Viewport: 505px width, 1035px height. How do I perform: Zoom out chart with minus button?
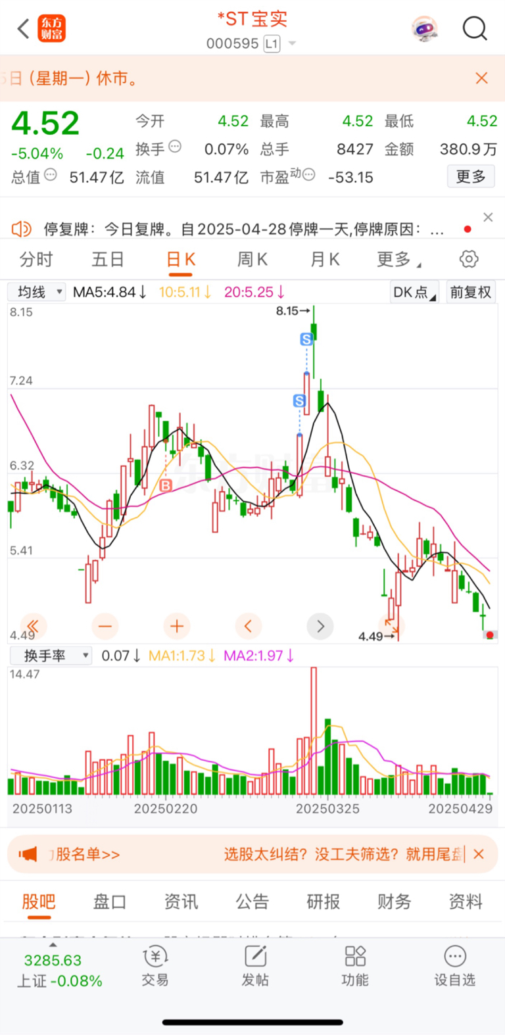click(x=105, y=626)
